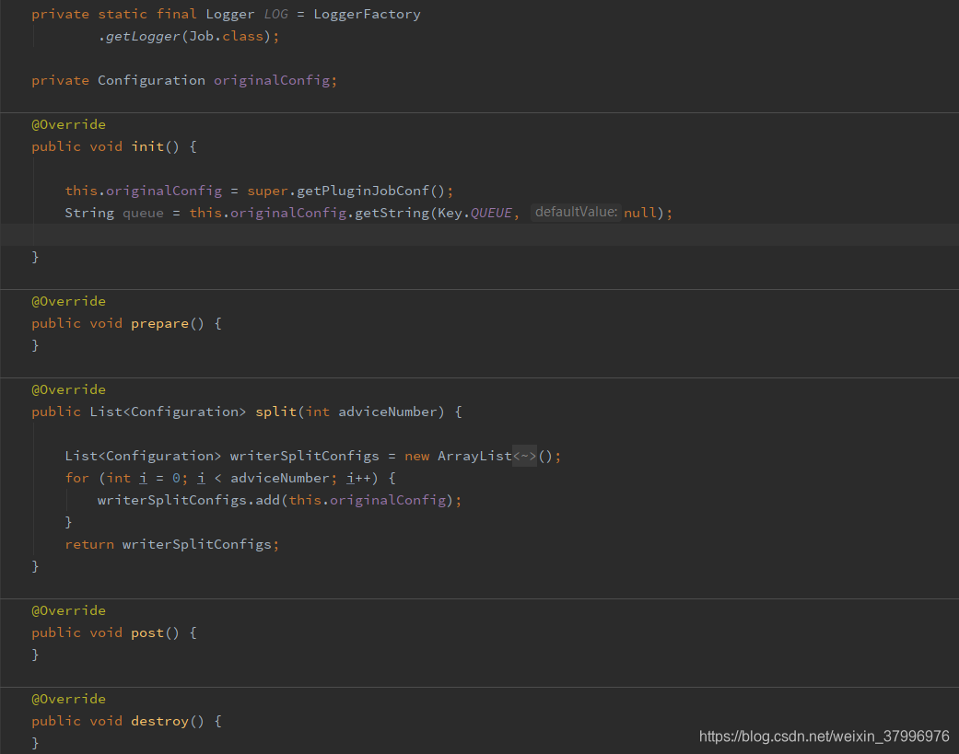Viewport: 959px width, 754px height.
Task: Click the 'destroy' method name
Action: 159,721
